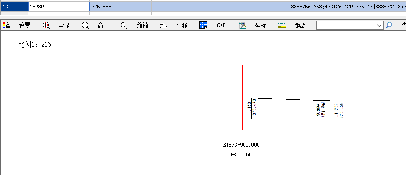Viewport: 406px width, 175px height.
Task: Click the blue CAD export icon
Action: [x=203, y=25]
